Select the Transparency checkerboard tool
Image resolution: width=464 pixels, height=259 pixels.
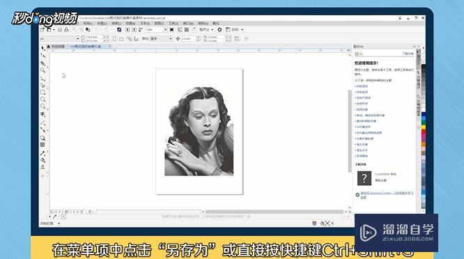42,145
